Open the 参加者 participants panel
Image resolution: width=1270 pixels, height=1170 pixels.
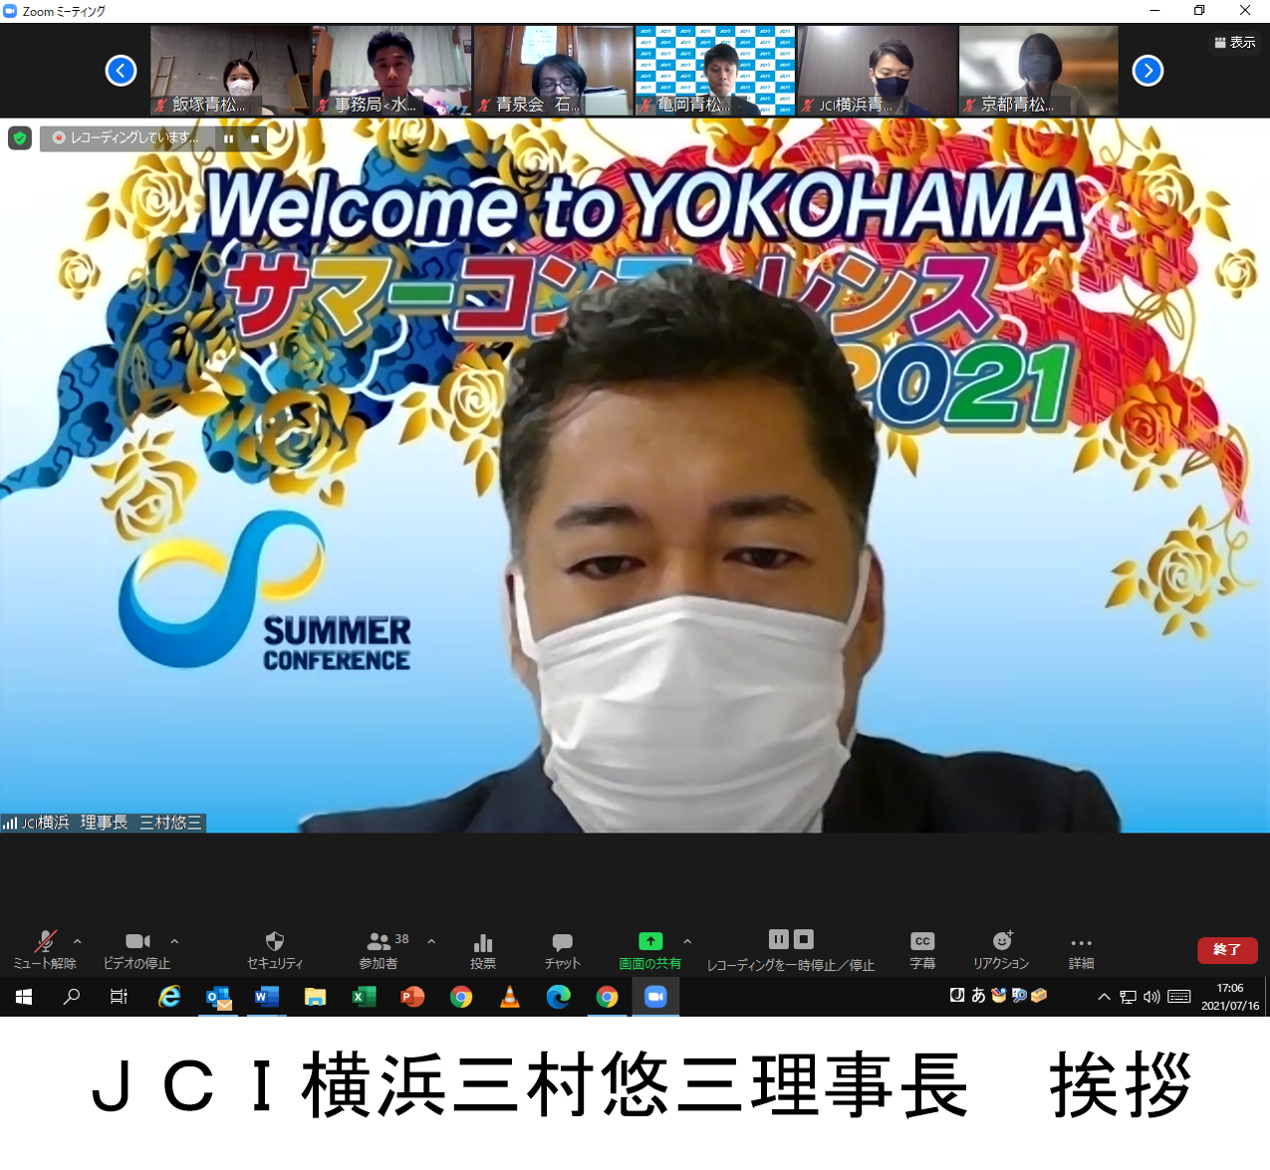[x=379, y=949]
